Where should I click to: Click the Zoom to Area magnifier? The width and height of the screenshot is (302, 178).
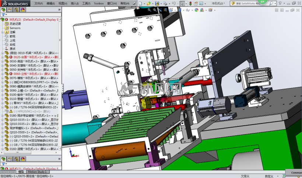tap(155, 10)
